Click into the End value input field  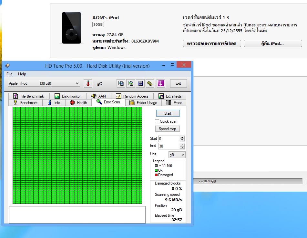[x=169, y=146]
